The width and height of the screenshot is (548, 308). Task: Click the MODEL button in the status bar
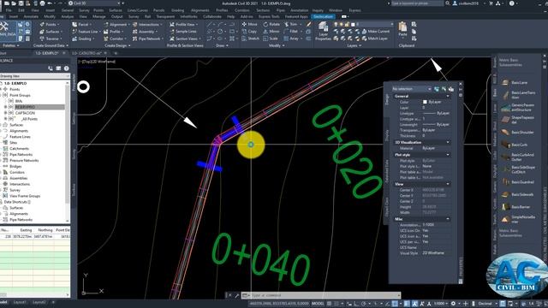318,304
